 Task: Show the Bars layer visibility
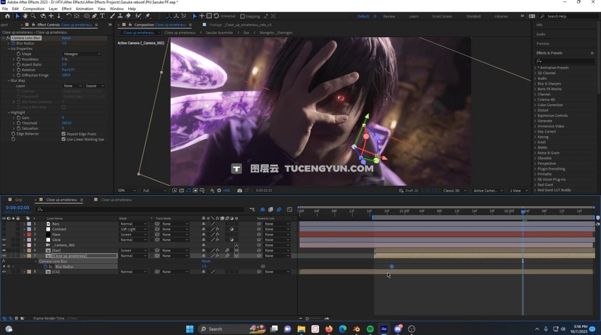click(x=4, y=224)
